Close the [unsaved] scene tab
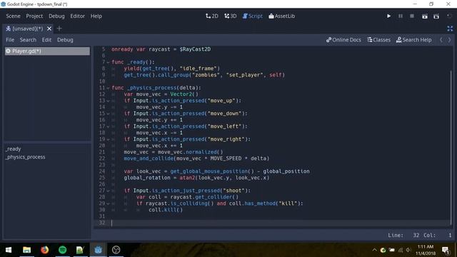This screenshot has height=257, width=457. point(49,29)
